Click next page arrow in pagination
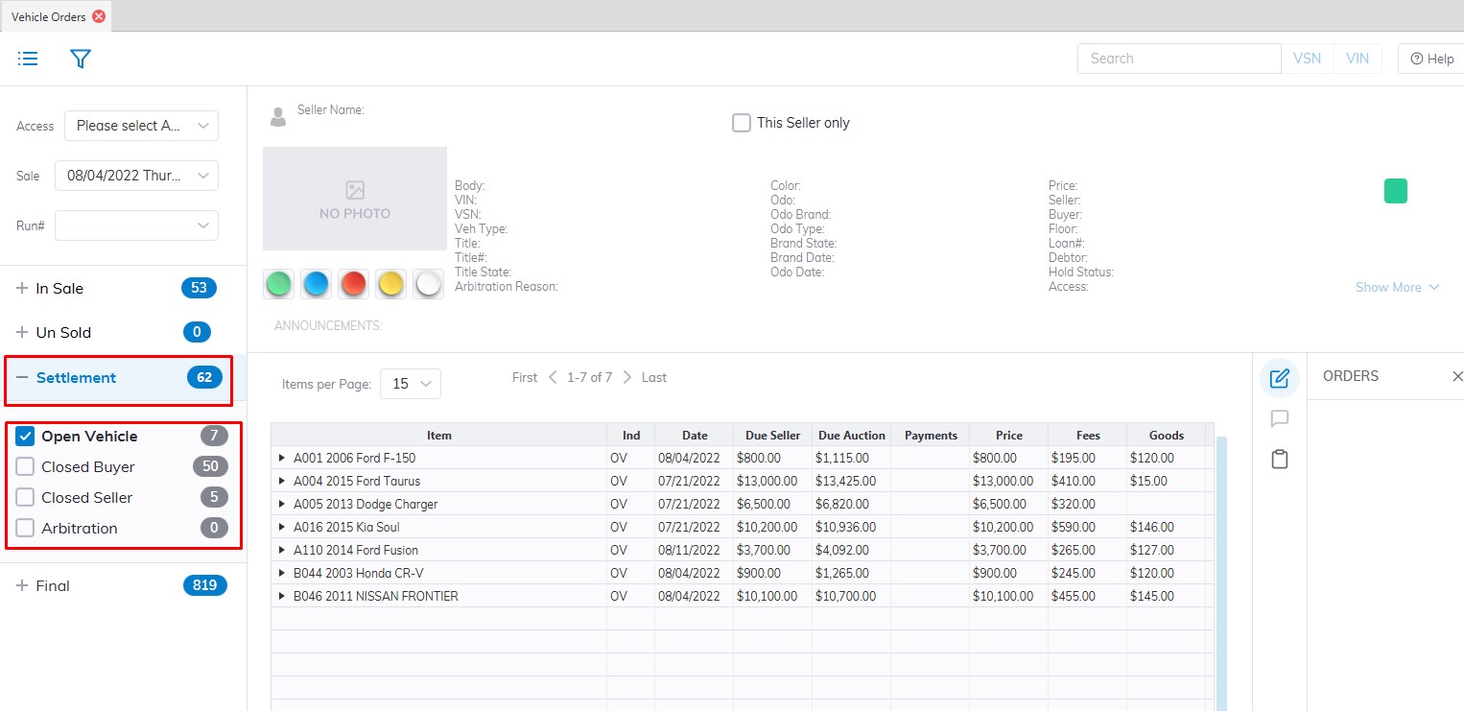The width and height of the screenshot is (1464, 711). [627, 377]
